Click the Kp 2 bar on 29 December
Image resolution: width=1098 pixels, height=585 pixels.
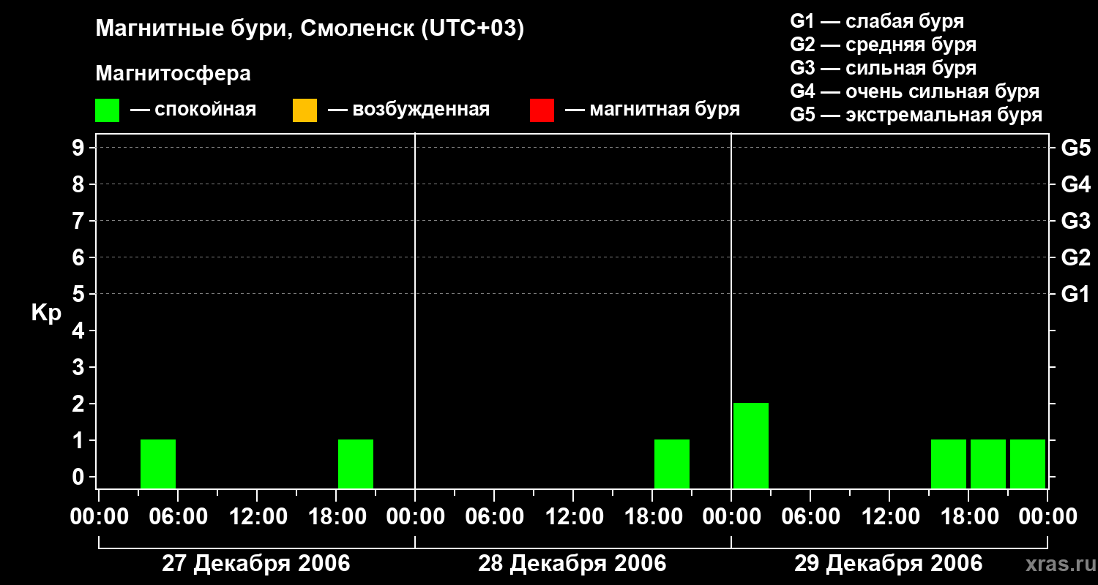tap(751, 445)
